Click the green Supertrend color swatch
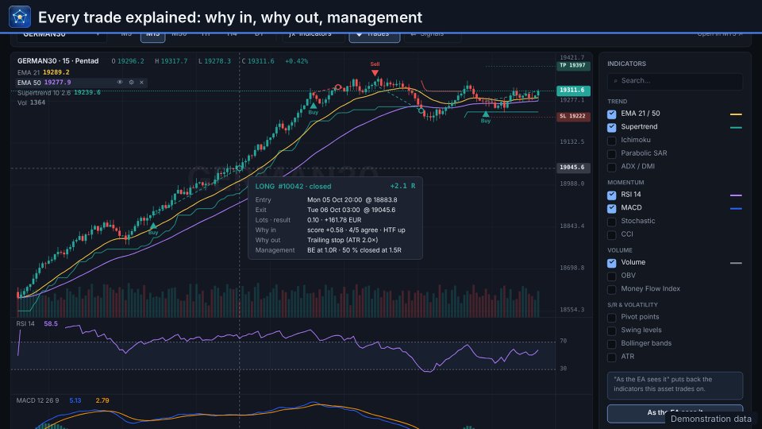762x429 pixels. [736, 127]
